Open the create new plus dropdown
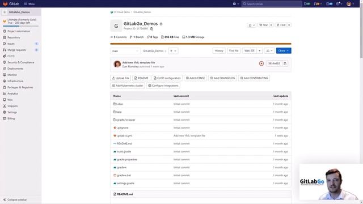The image size is (363, 204). tap(236, 4)
